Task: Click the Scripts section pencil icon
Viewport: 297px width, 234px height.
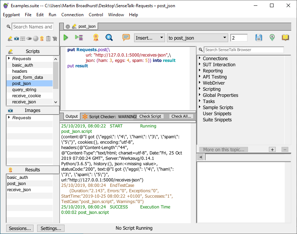Action: (10, 51)
